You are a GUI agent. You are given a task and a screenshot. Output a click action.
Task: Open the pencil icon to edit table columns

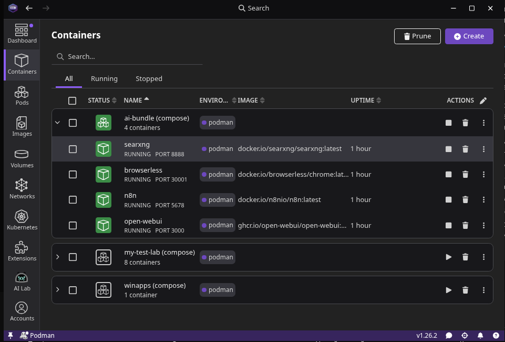[483, 100]
